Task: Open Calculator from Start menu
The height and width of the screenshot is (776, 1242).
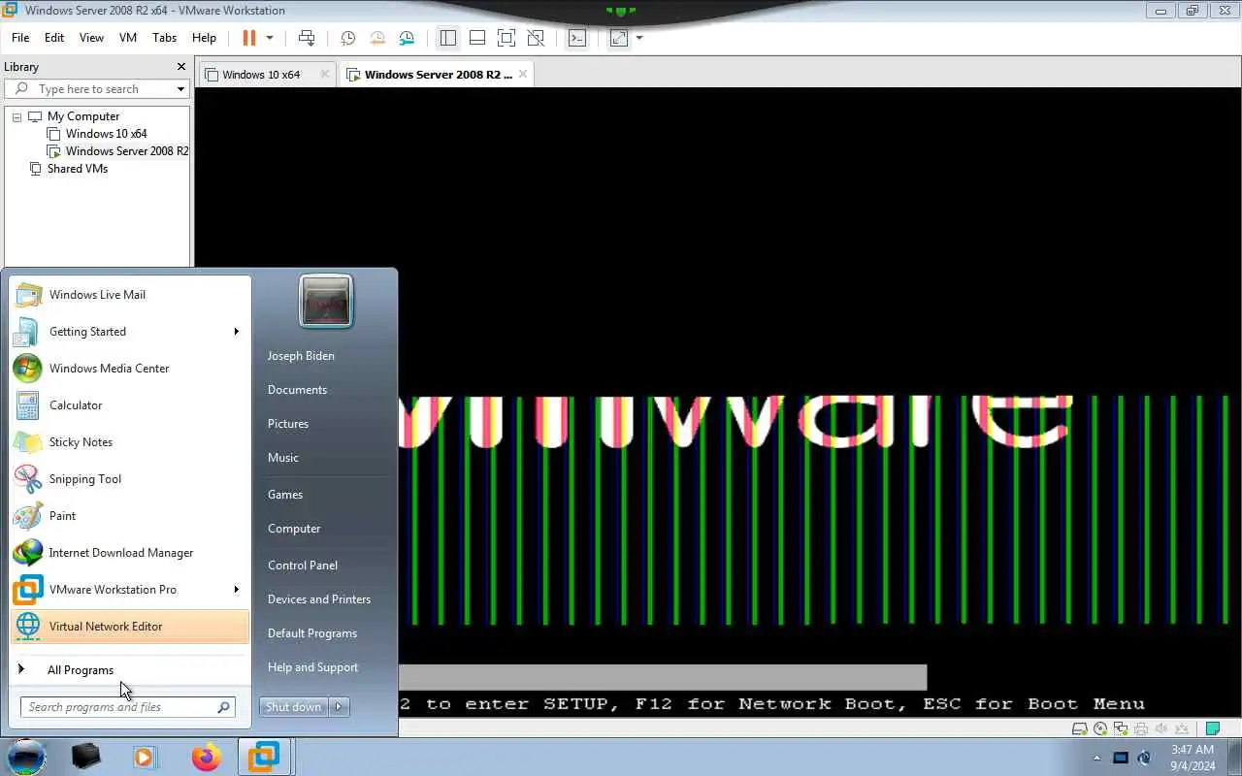Action: pyautogui.click(x=130, y=405)
